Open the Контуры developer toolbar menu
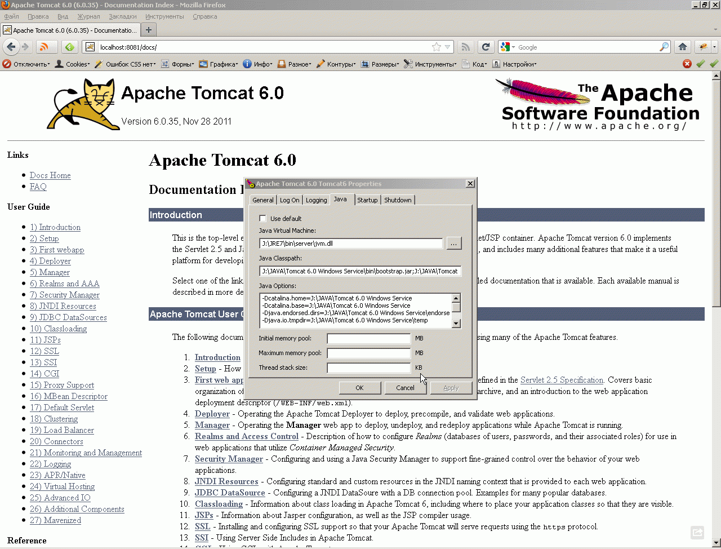This screenshot has width=721, height=549. [x=336, y=64]
